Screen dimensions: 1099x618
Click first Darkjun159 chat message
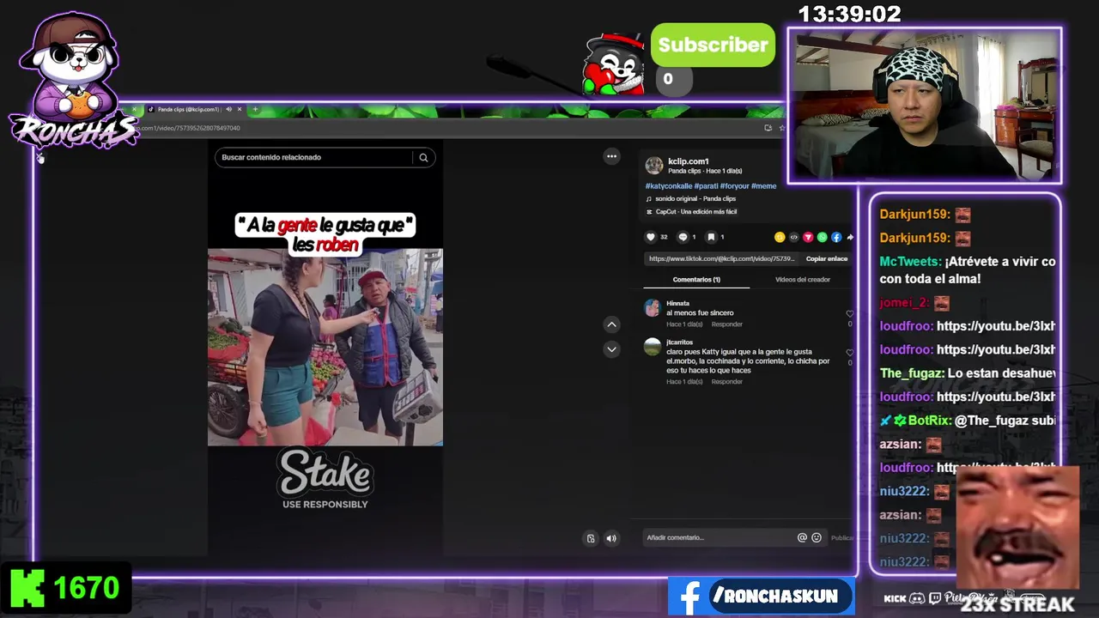point(925,215)
